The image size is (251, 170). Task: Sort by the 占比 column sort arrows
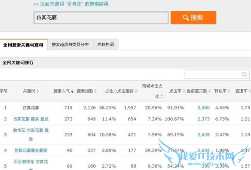(116, 91)
